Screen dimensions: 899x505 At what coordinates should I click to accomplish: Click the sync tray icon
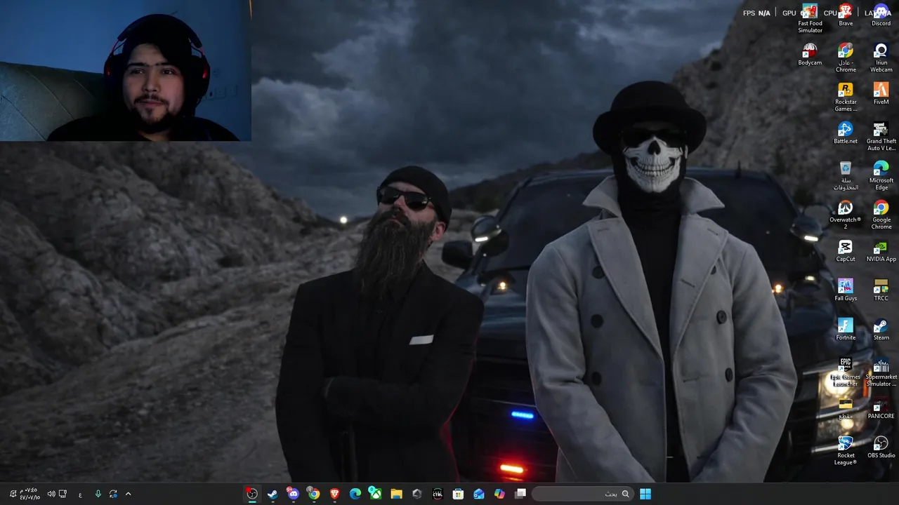pos(113,494)
